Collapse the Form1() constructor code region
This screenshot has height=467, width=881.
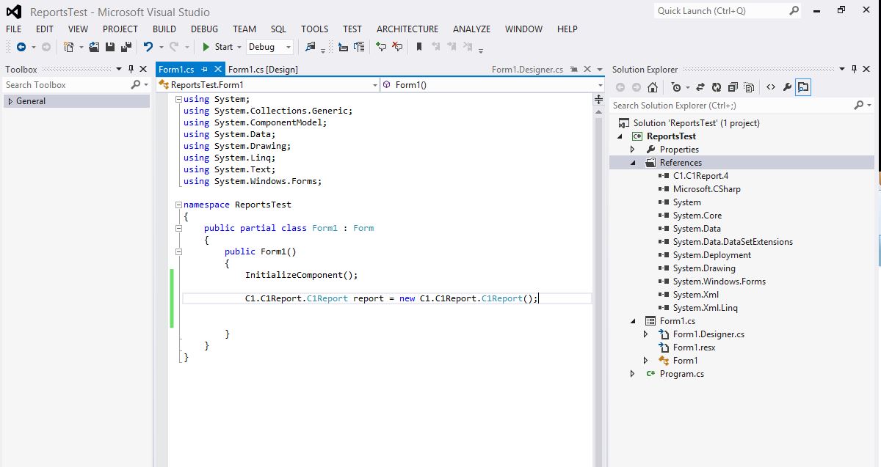click(179, 251)
